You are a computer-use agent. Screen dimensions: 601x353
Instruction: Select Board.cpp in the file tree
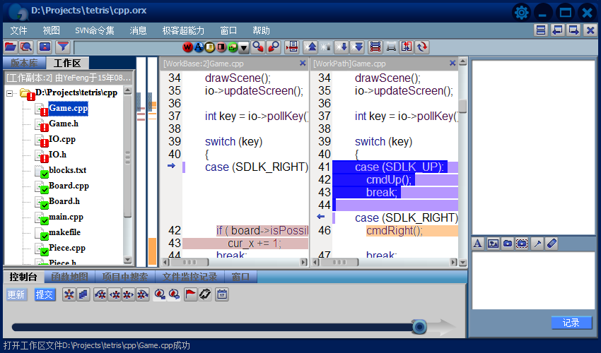pos(69,186)
